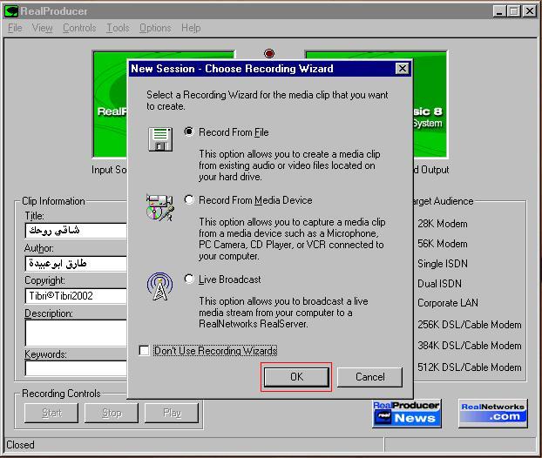This screenshot has height=458, width=542.
Task: Click the Start recording button
Action: pyautogui.click(x=51, y=413)
